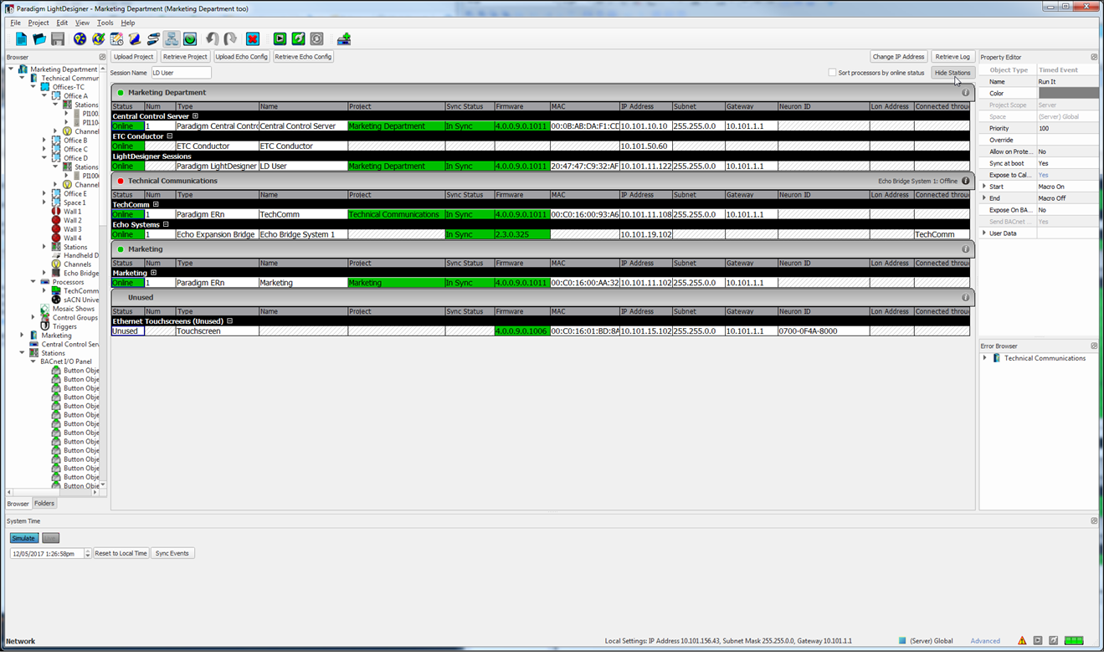Click the Retrieve Echo Config button

tap(303, 57)
